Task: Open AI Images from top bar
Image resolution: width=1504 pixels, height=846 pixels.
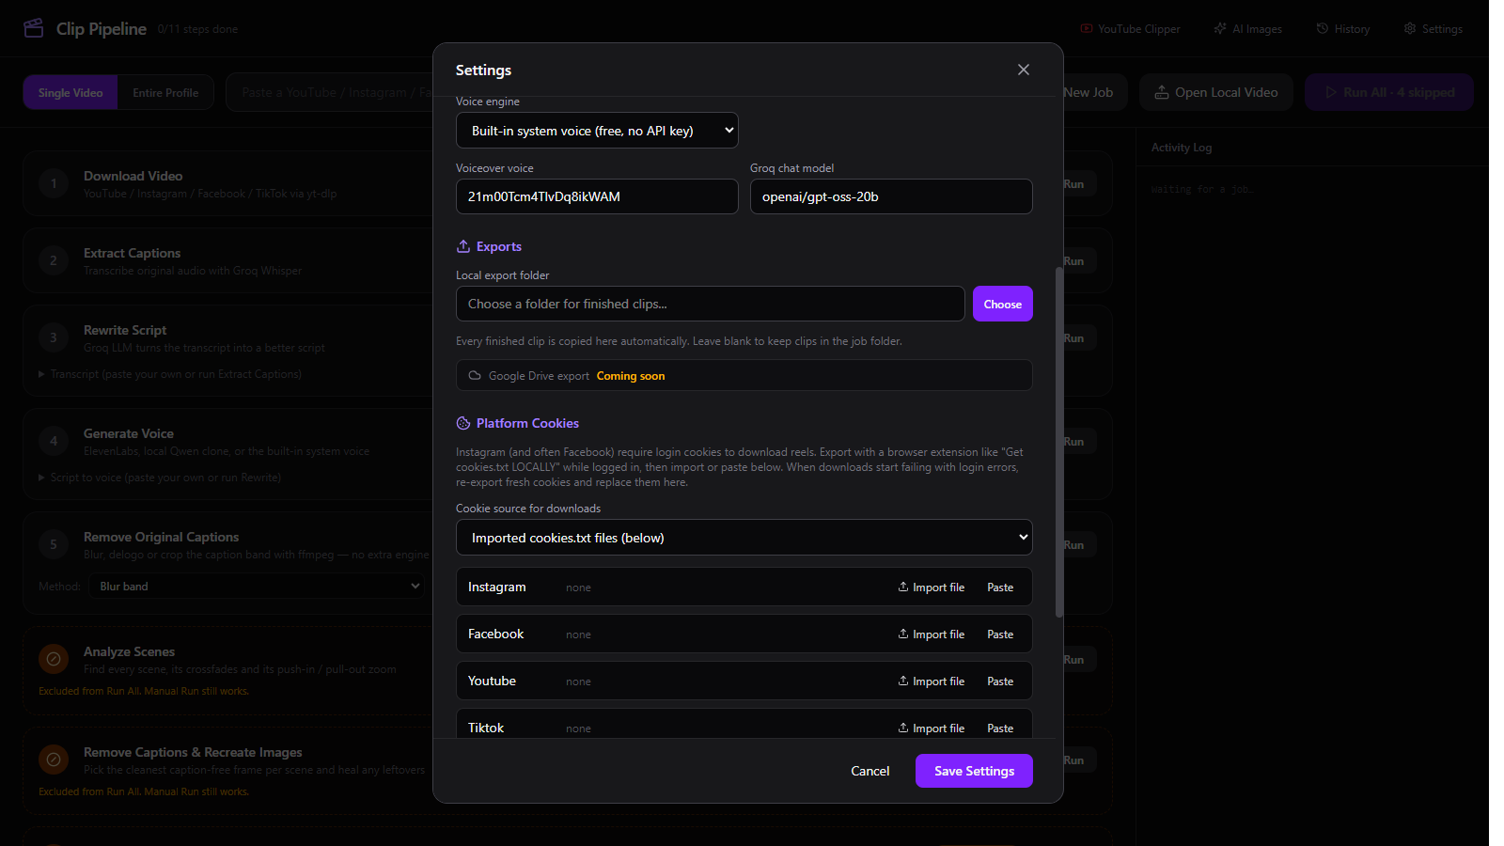Action: (1247, 29)
